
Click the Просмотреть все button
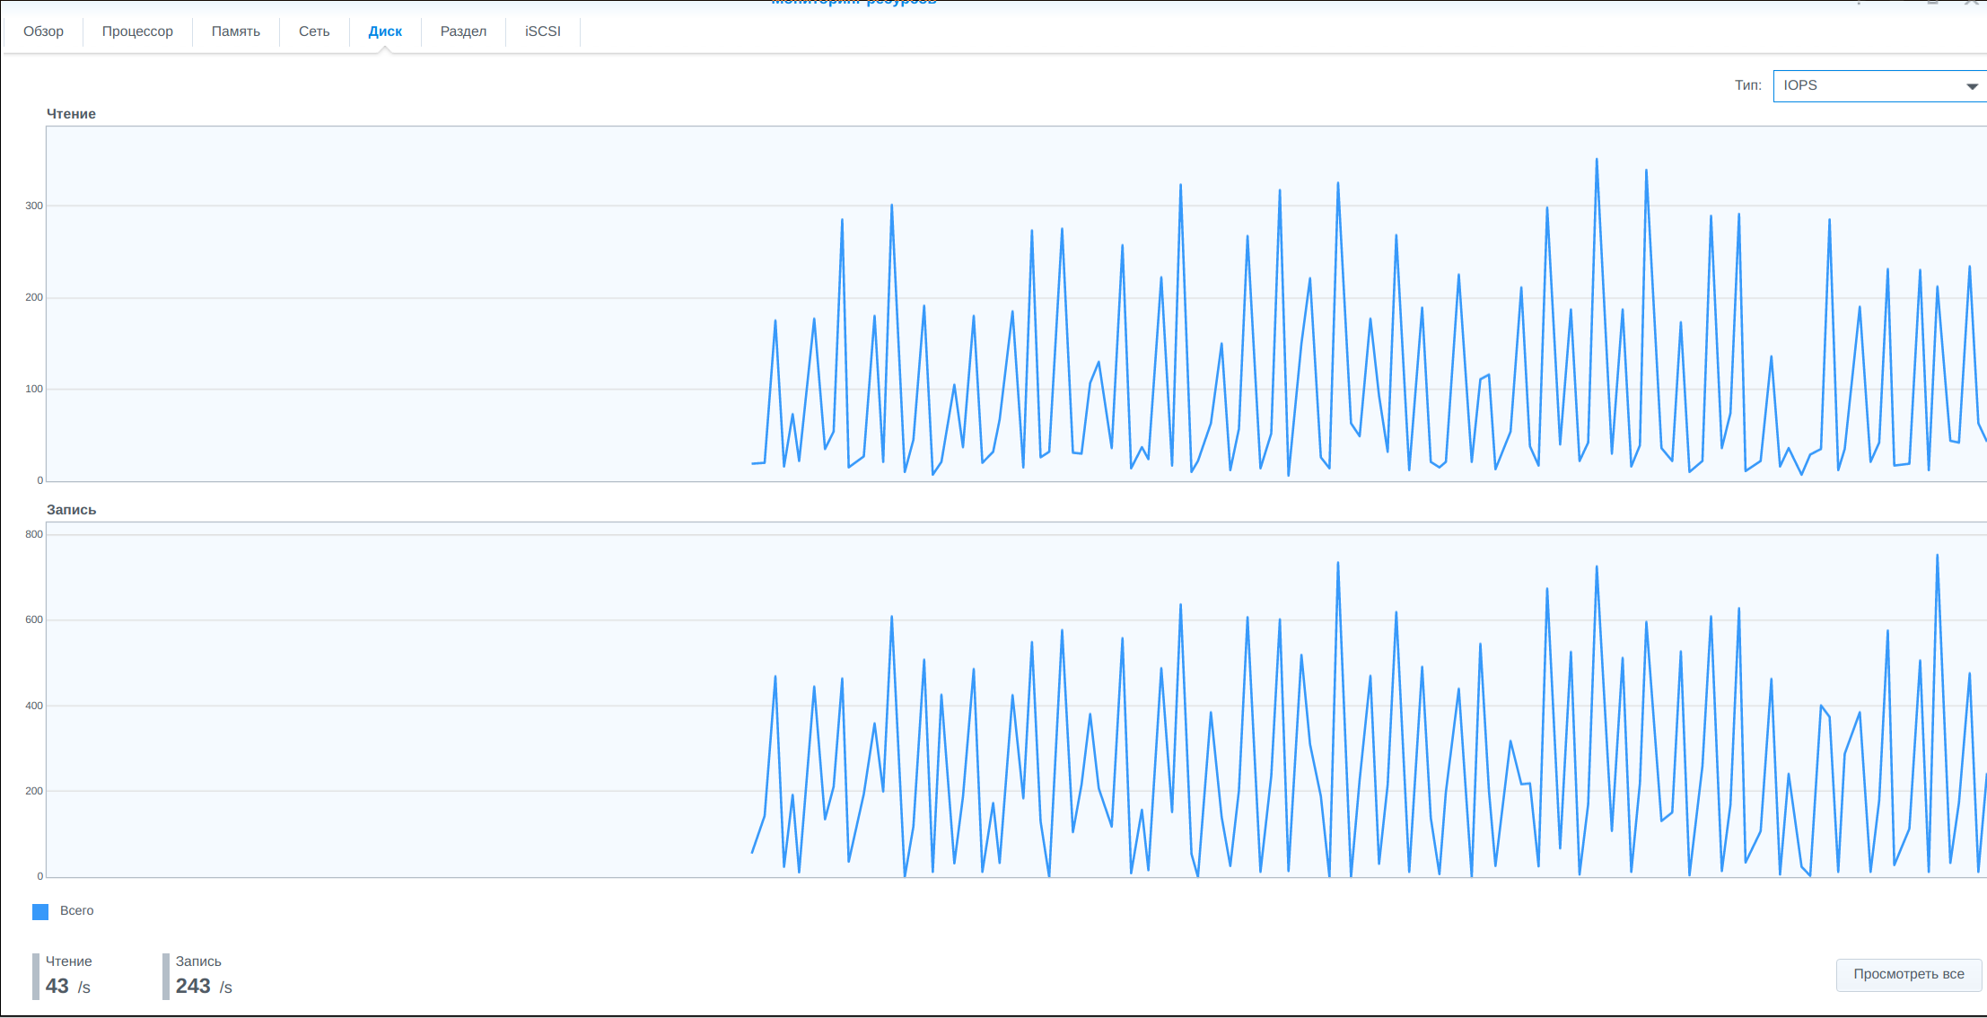1909,974
